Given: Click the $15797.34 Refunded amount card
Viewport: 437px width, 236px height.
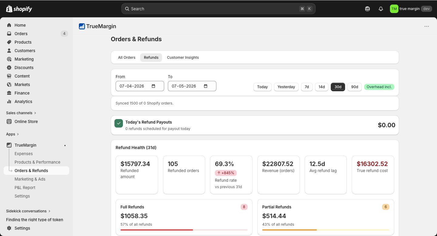Looking at the screenshot, I should [137, 175].
